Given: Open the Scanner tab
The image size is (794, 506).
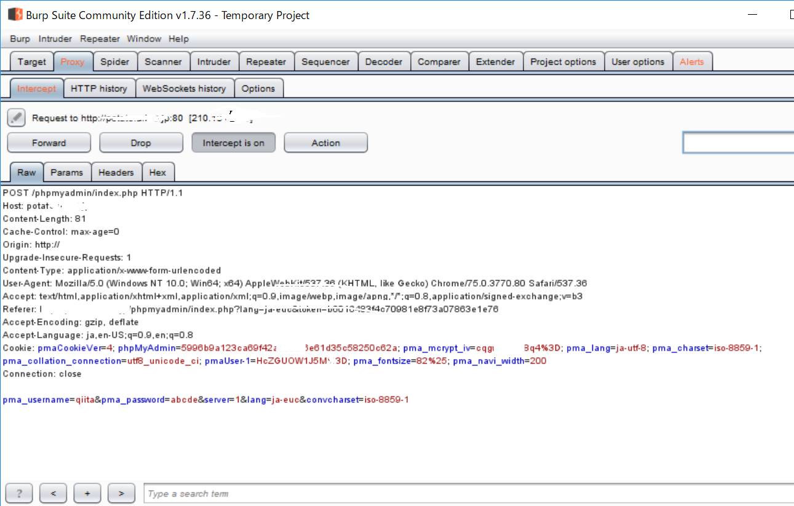Looking at the screenshot, I should point(163,61).
